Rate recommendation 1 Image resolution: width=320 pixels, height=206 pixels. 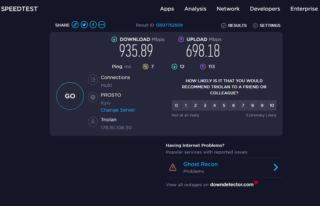[186, 106]
